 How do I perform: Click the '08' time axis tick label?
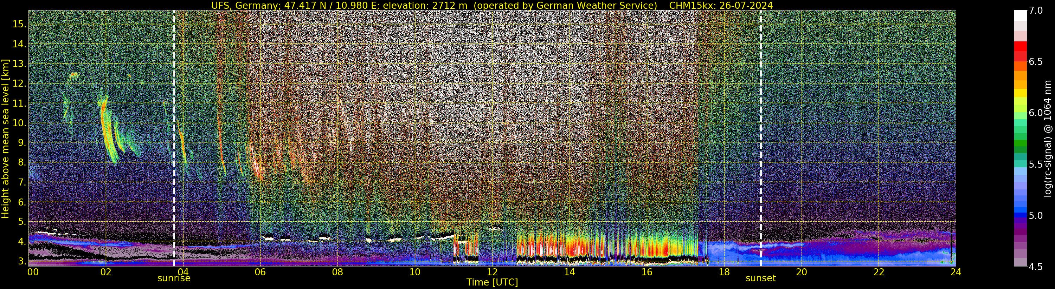[337, 271]
